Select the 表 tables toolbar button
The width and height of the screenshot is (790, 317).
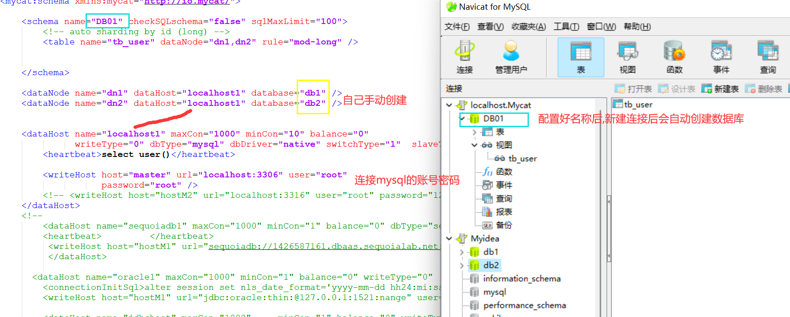pos(581,57)
